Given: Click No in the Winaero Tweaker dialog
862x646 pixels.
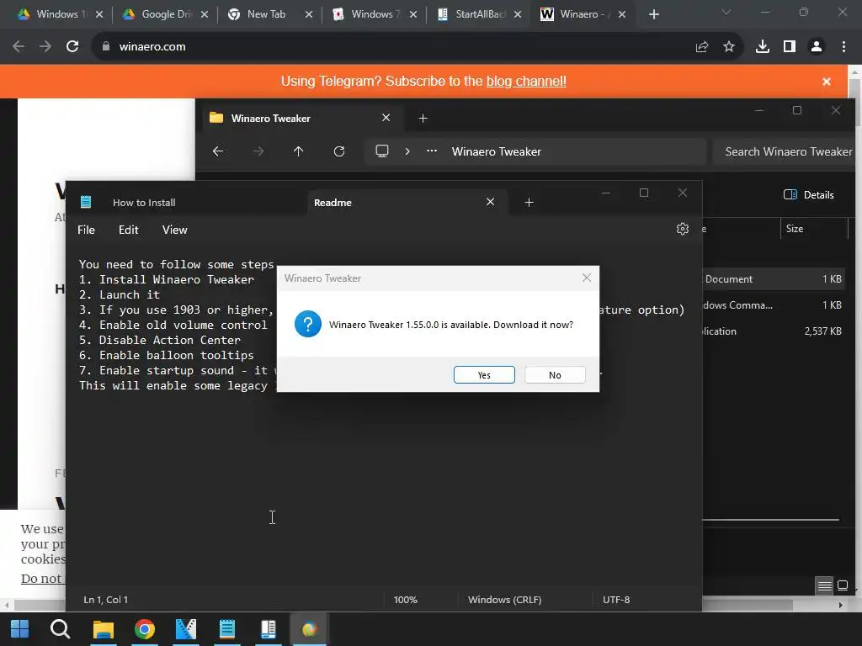Looking at the screenshot, I should [555, 374].
